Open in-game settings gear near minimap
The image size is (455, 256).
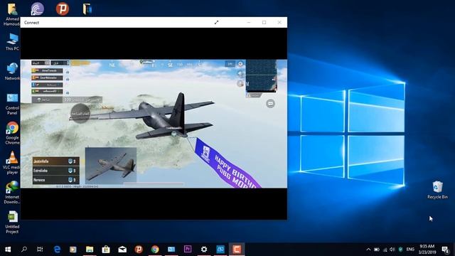point(240,64)
